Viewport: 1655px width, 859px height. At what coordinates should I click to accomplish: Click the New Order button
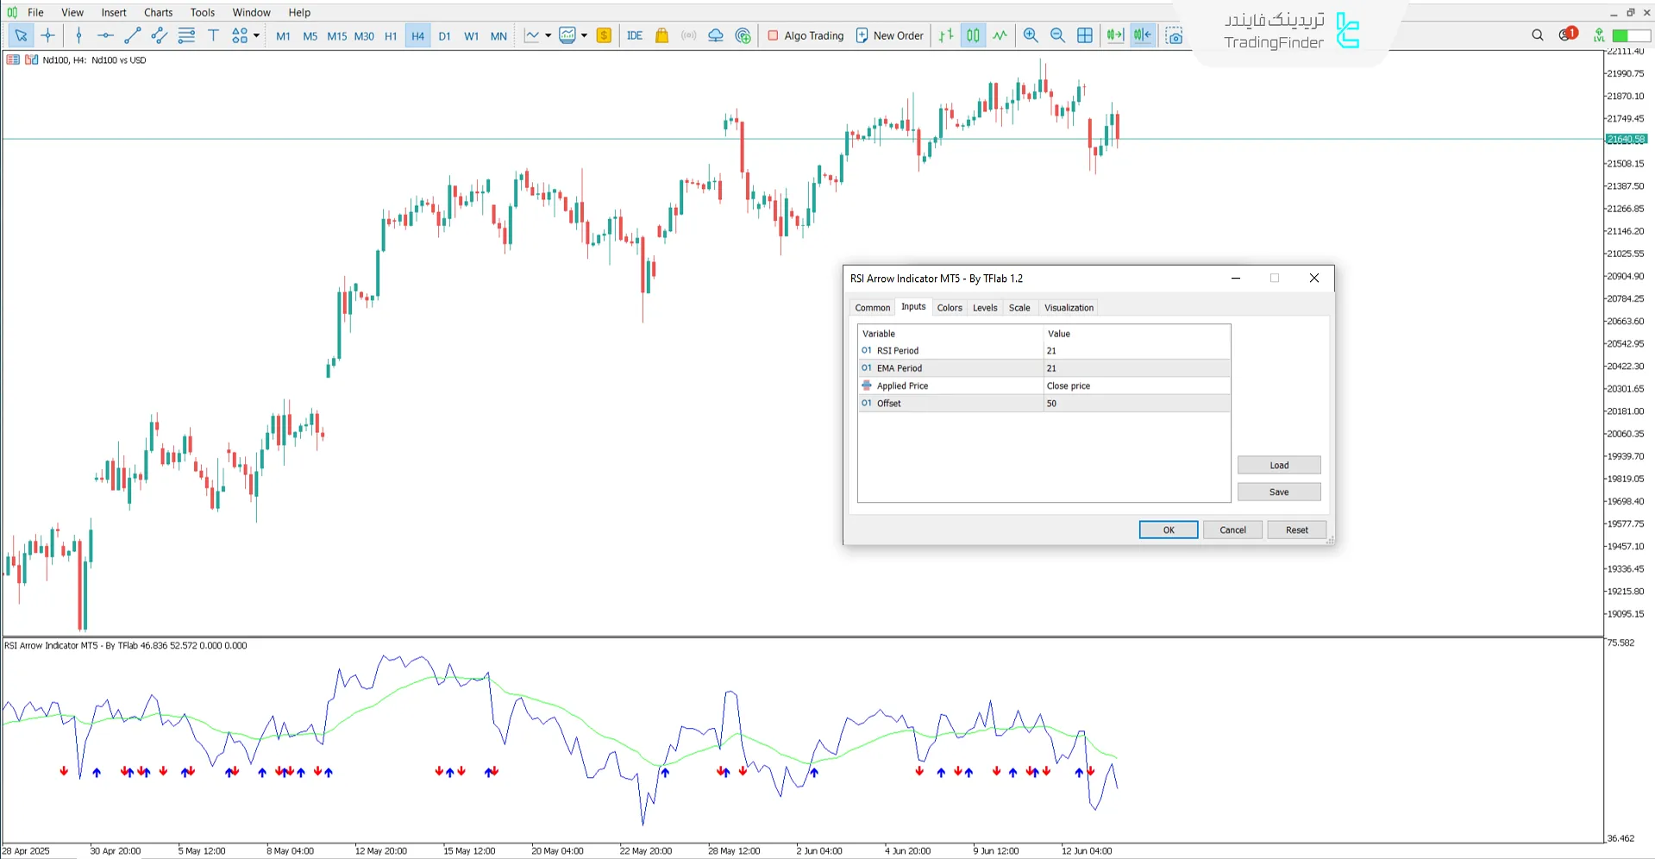point(889,35)
